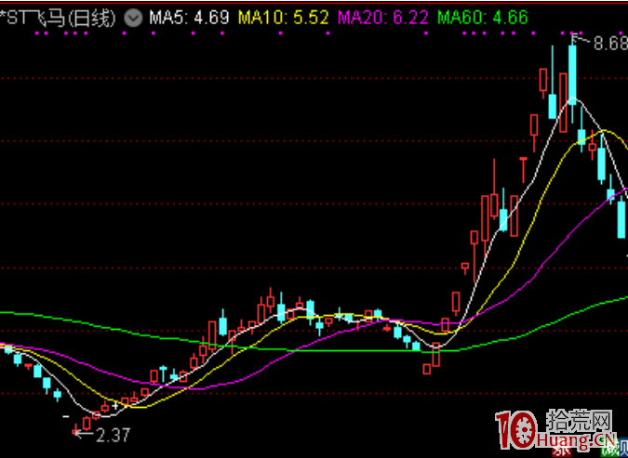Screen dimensions: 628x458
Task: Click the tall cyan candlestick at the 8.68 peak
Action: [572, 75]
